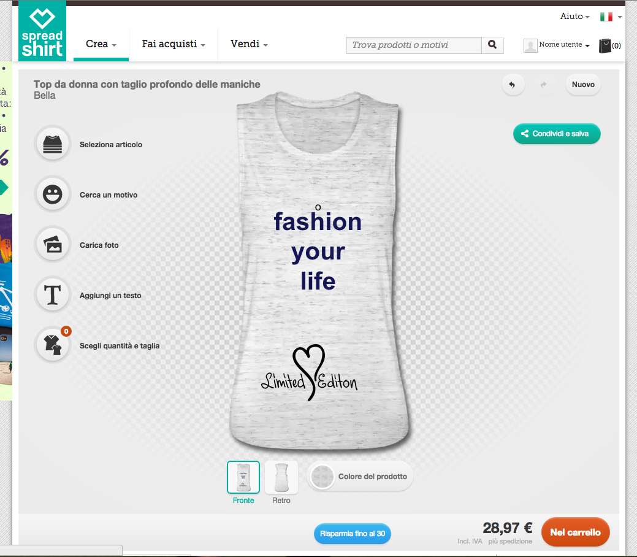Select the Fronte view thumbnail

tap(243, 477)
